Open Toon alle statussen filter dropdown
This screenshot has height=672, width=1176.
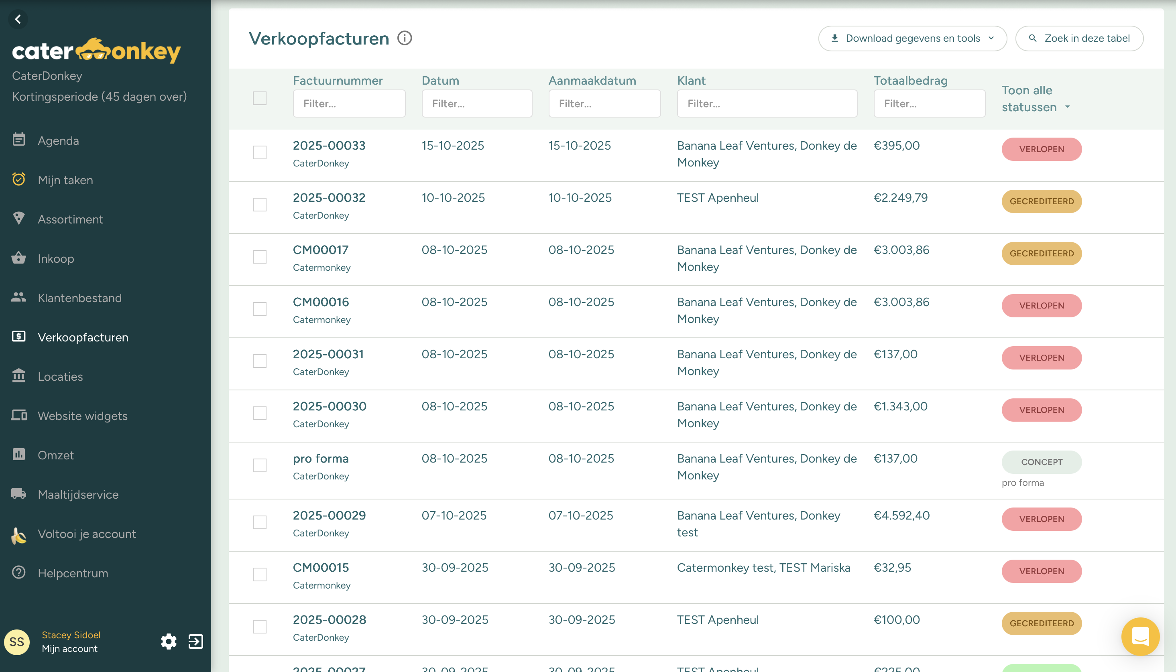coord(1035,99)
